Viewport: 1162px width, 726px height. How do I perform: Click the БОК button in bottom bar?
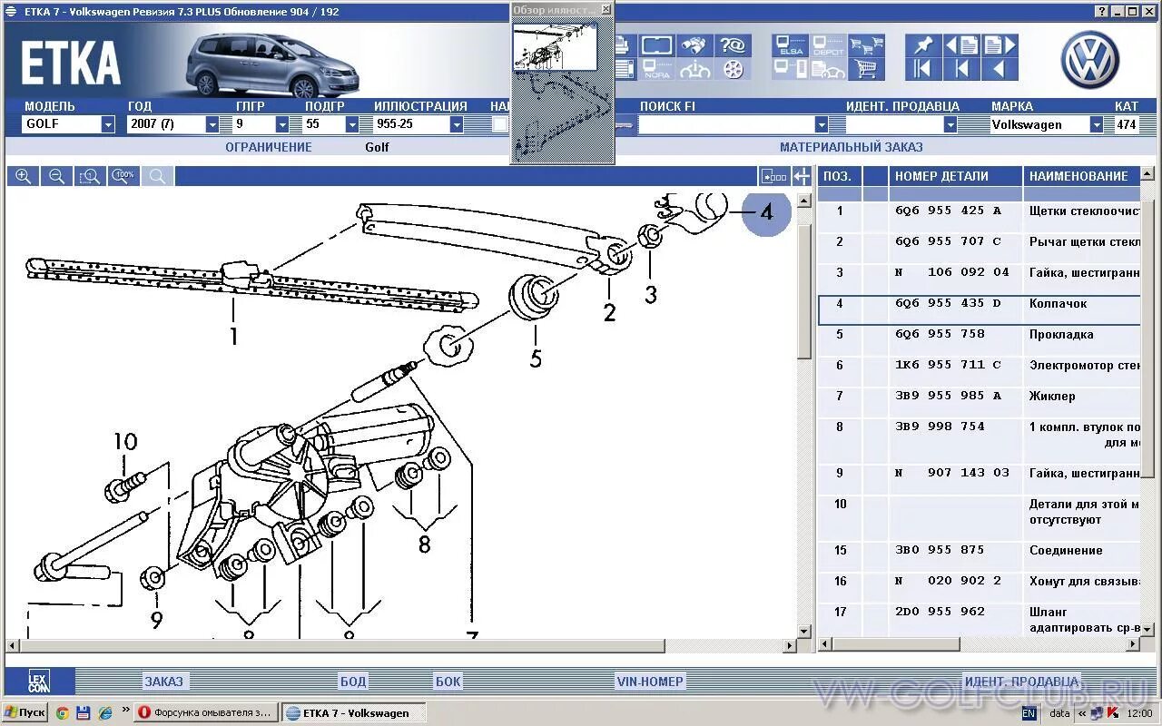[x=448, y=682]
